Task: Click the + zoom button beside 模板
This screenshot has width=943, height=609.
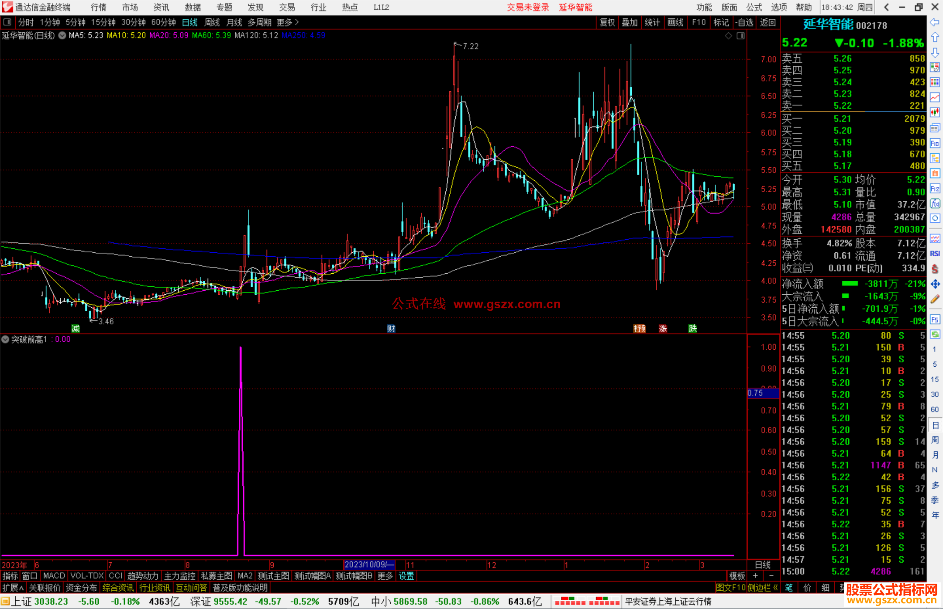Action: pyautogui.click(x=756, y=576)
